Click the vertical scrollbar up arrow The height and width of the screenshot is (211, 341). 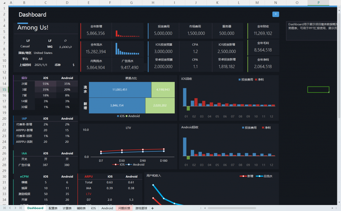click(x=339, y=10)
